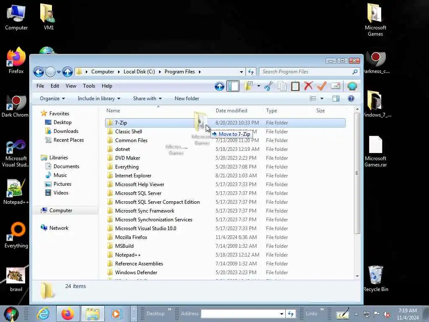Click the Change your view icon

coord(313,99)
